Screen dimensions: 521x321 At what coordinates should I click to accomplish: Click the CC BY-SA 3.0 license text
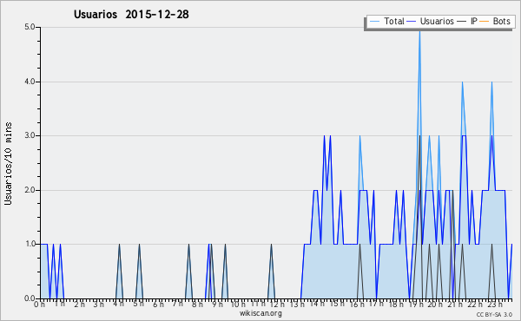[494, 314]
